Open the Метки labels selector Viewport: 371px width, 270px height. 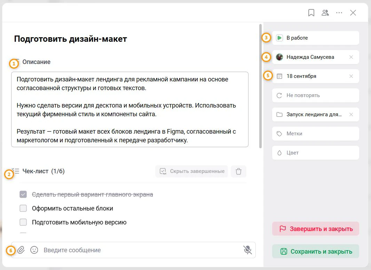[x=315, y=134]
